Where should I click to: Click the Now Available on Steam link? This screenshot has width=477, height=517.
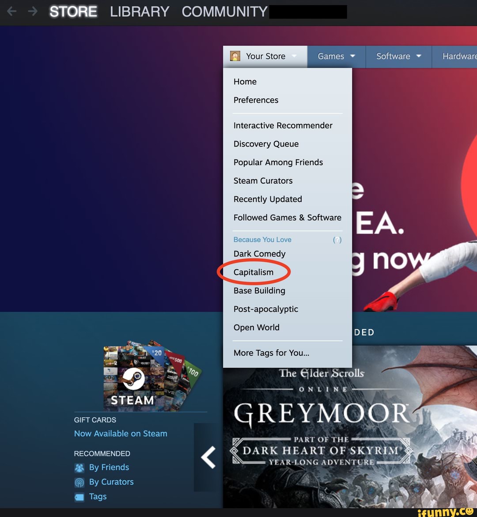(120, 434)
